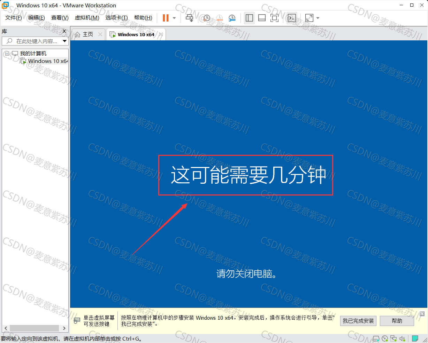Click the hard disk status icon
Screen dimensions: 428x343
(376, 338)
